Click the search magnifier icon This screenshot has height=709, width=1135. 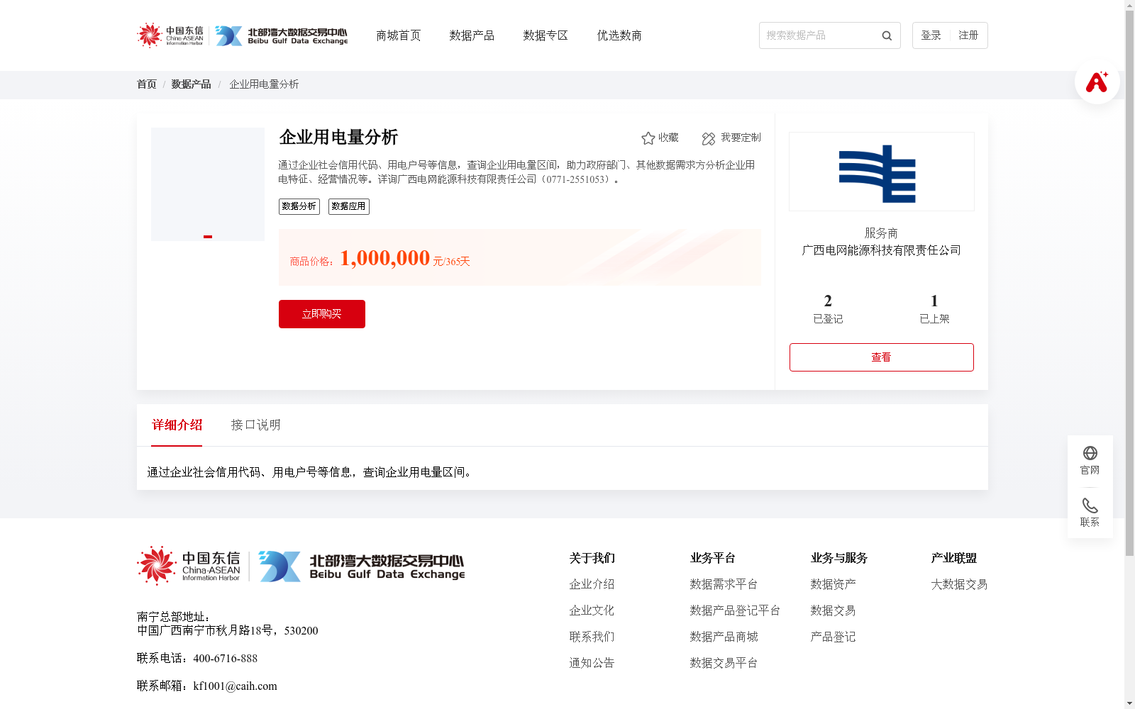tap(887, 35)
